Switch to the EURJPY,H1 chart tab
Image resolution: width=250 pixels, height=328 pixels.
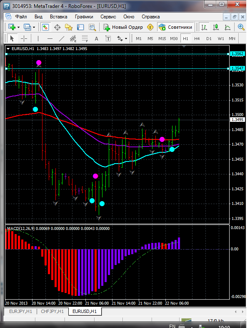20,311
